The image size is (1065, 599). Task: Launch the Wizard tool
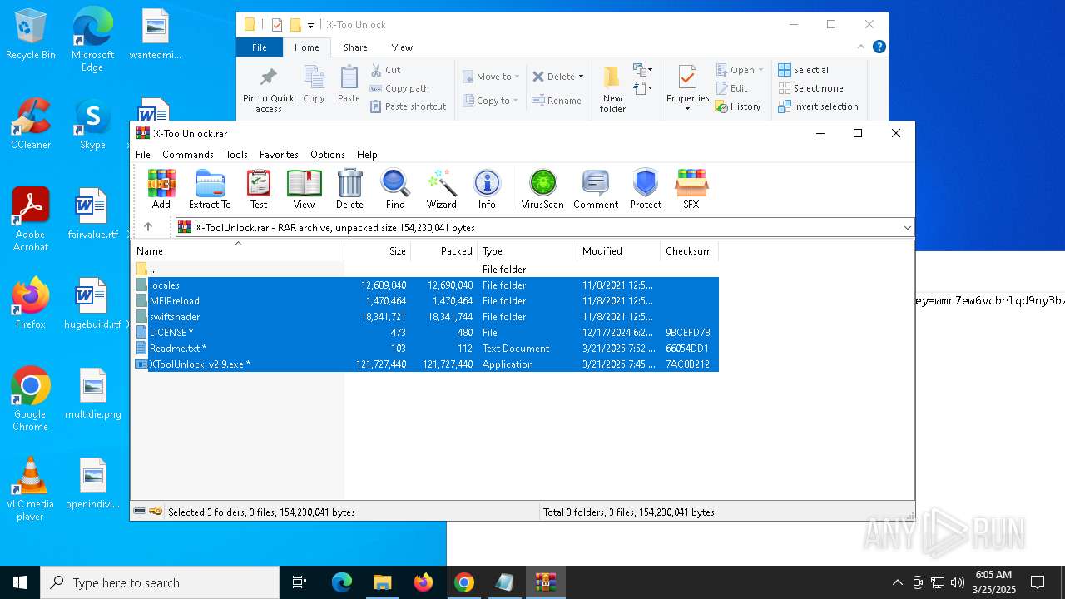441,189
